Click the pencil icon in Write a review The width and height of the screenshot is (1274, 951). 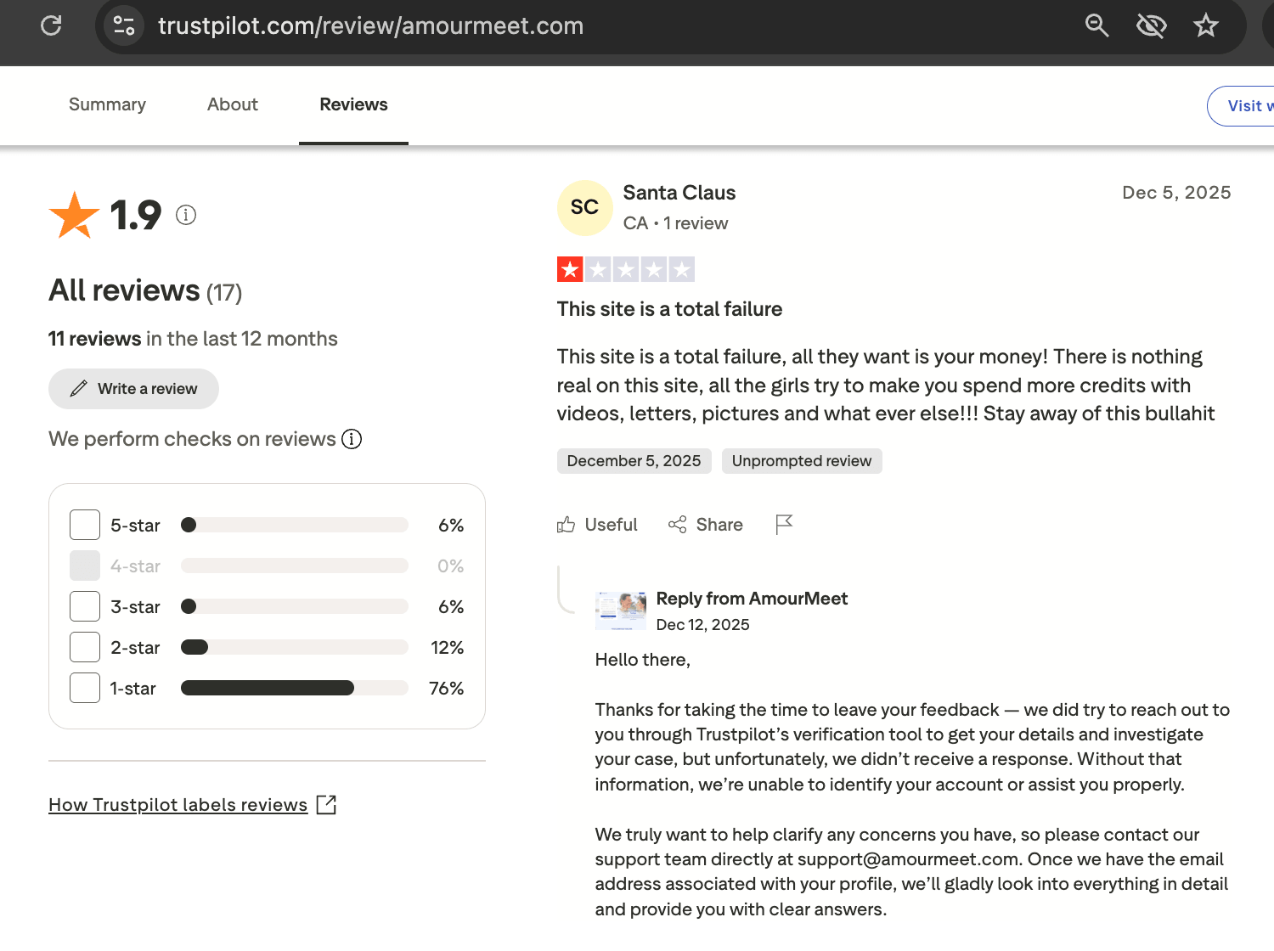coord(78,389)
